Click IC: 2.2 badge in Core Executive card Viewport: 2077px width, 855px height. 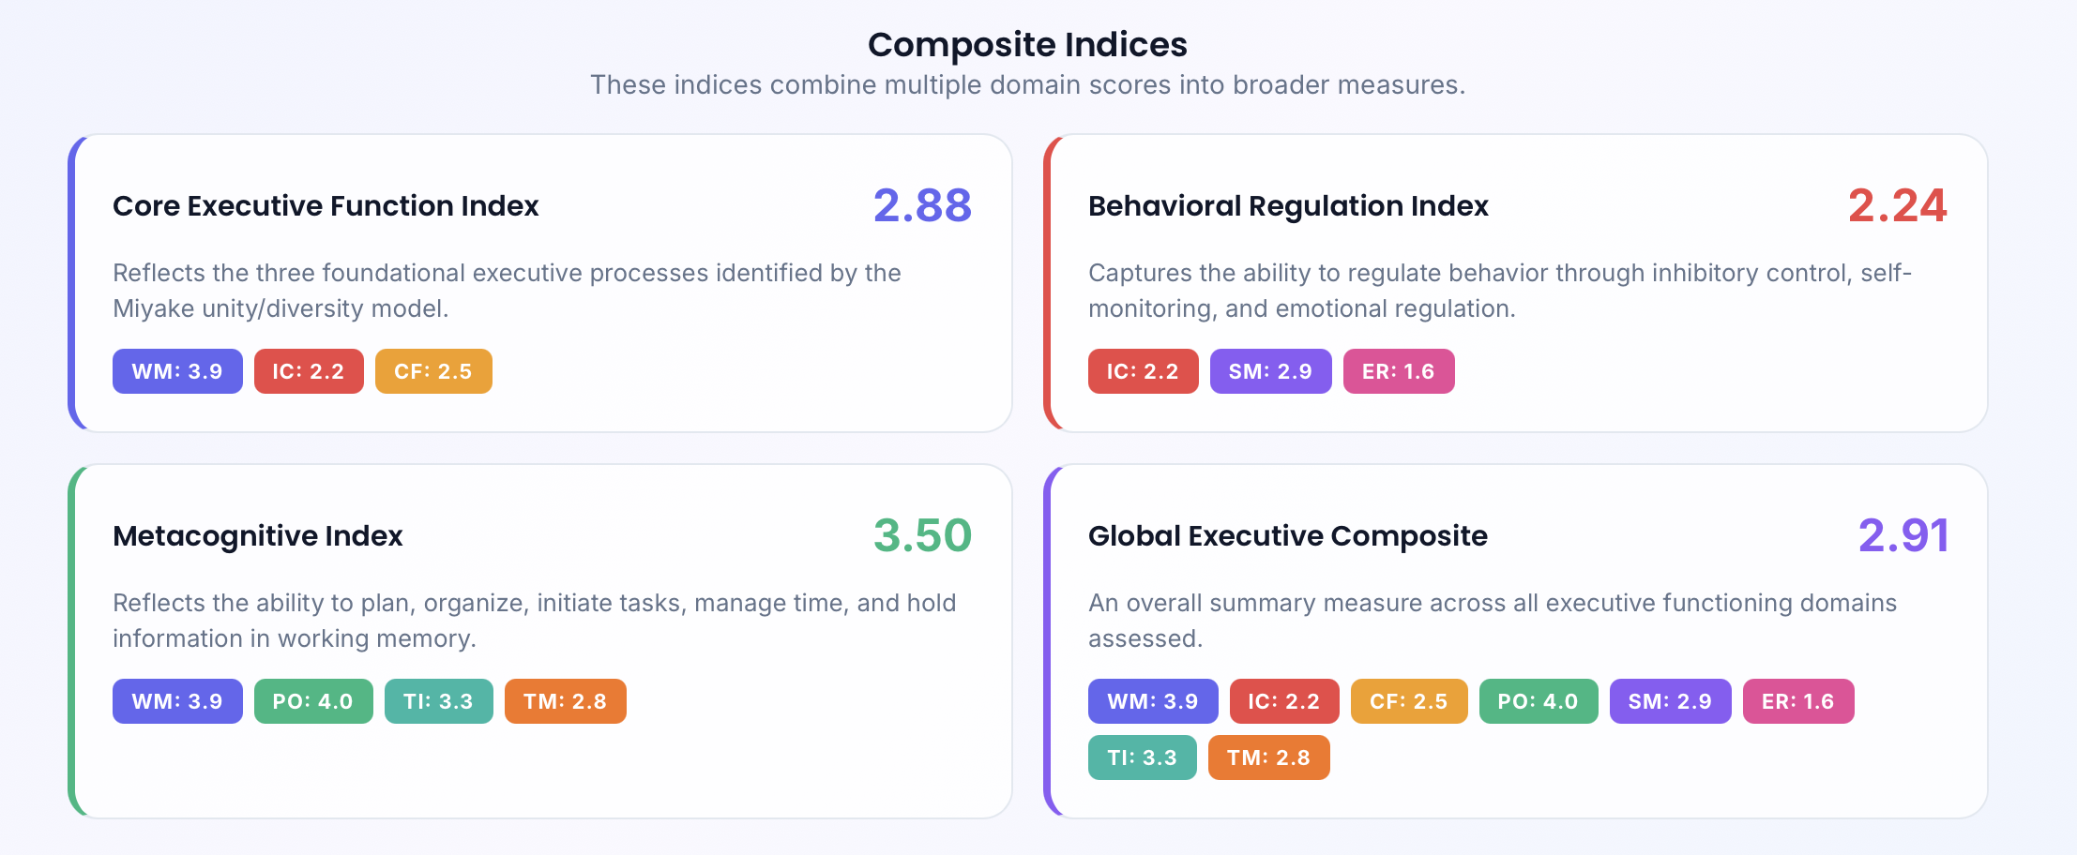click(x=309, y=371)
